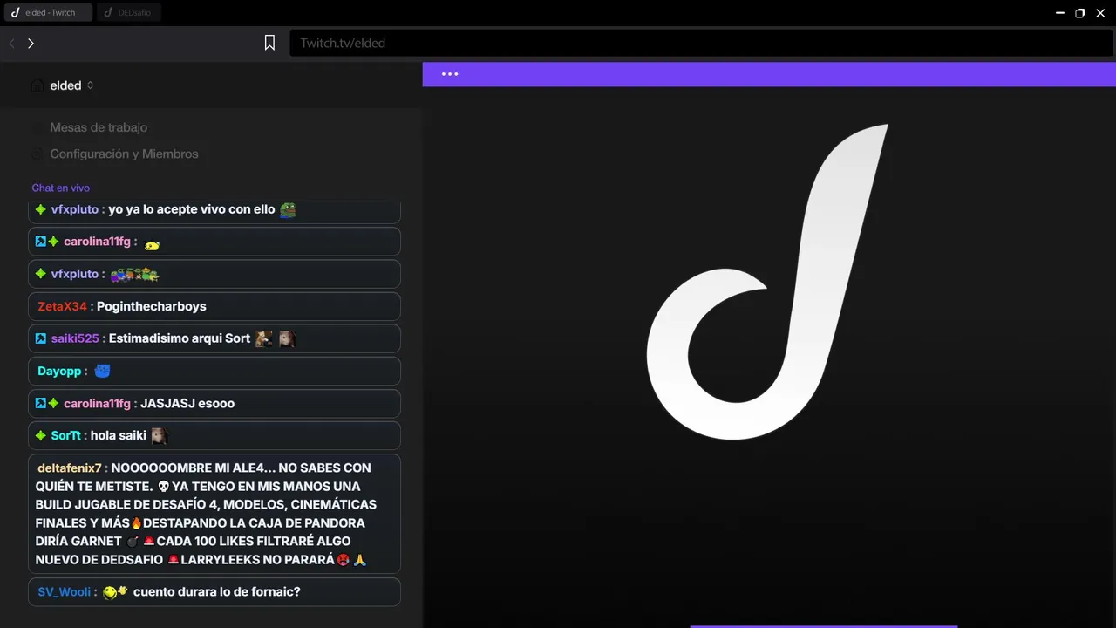1116x628 pixels.
Task: Focus the Twitch.tv/elded address bar
Action: click(x=701, y=43)
